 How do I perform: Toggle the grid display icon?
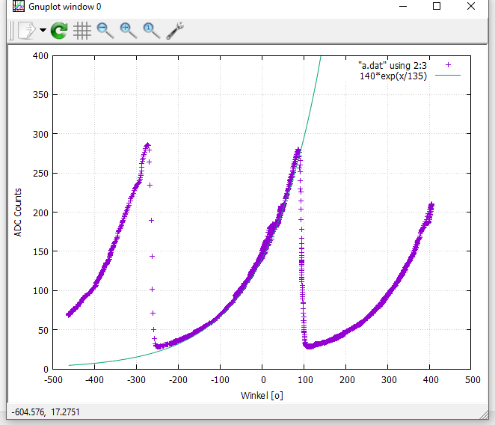pyautogui.click(x=82, y=31)
